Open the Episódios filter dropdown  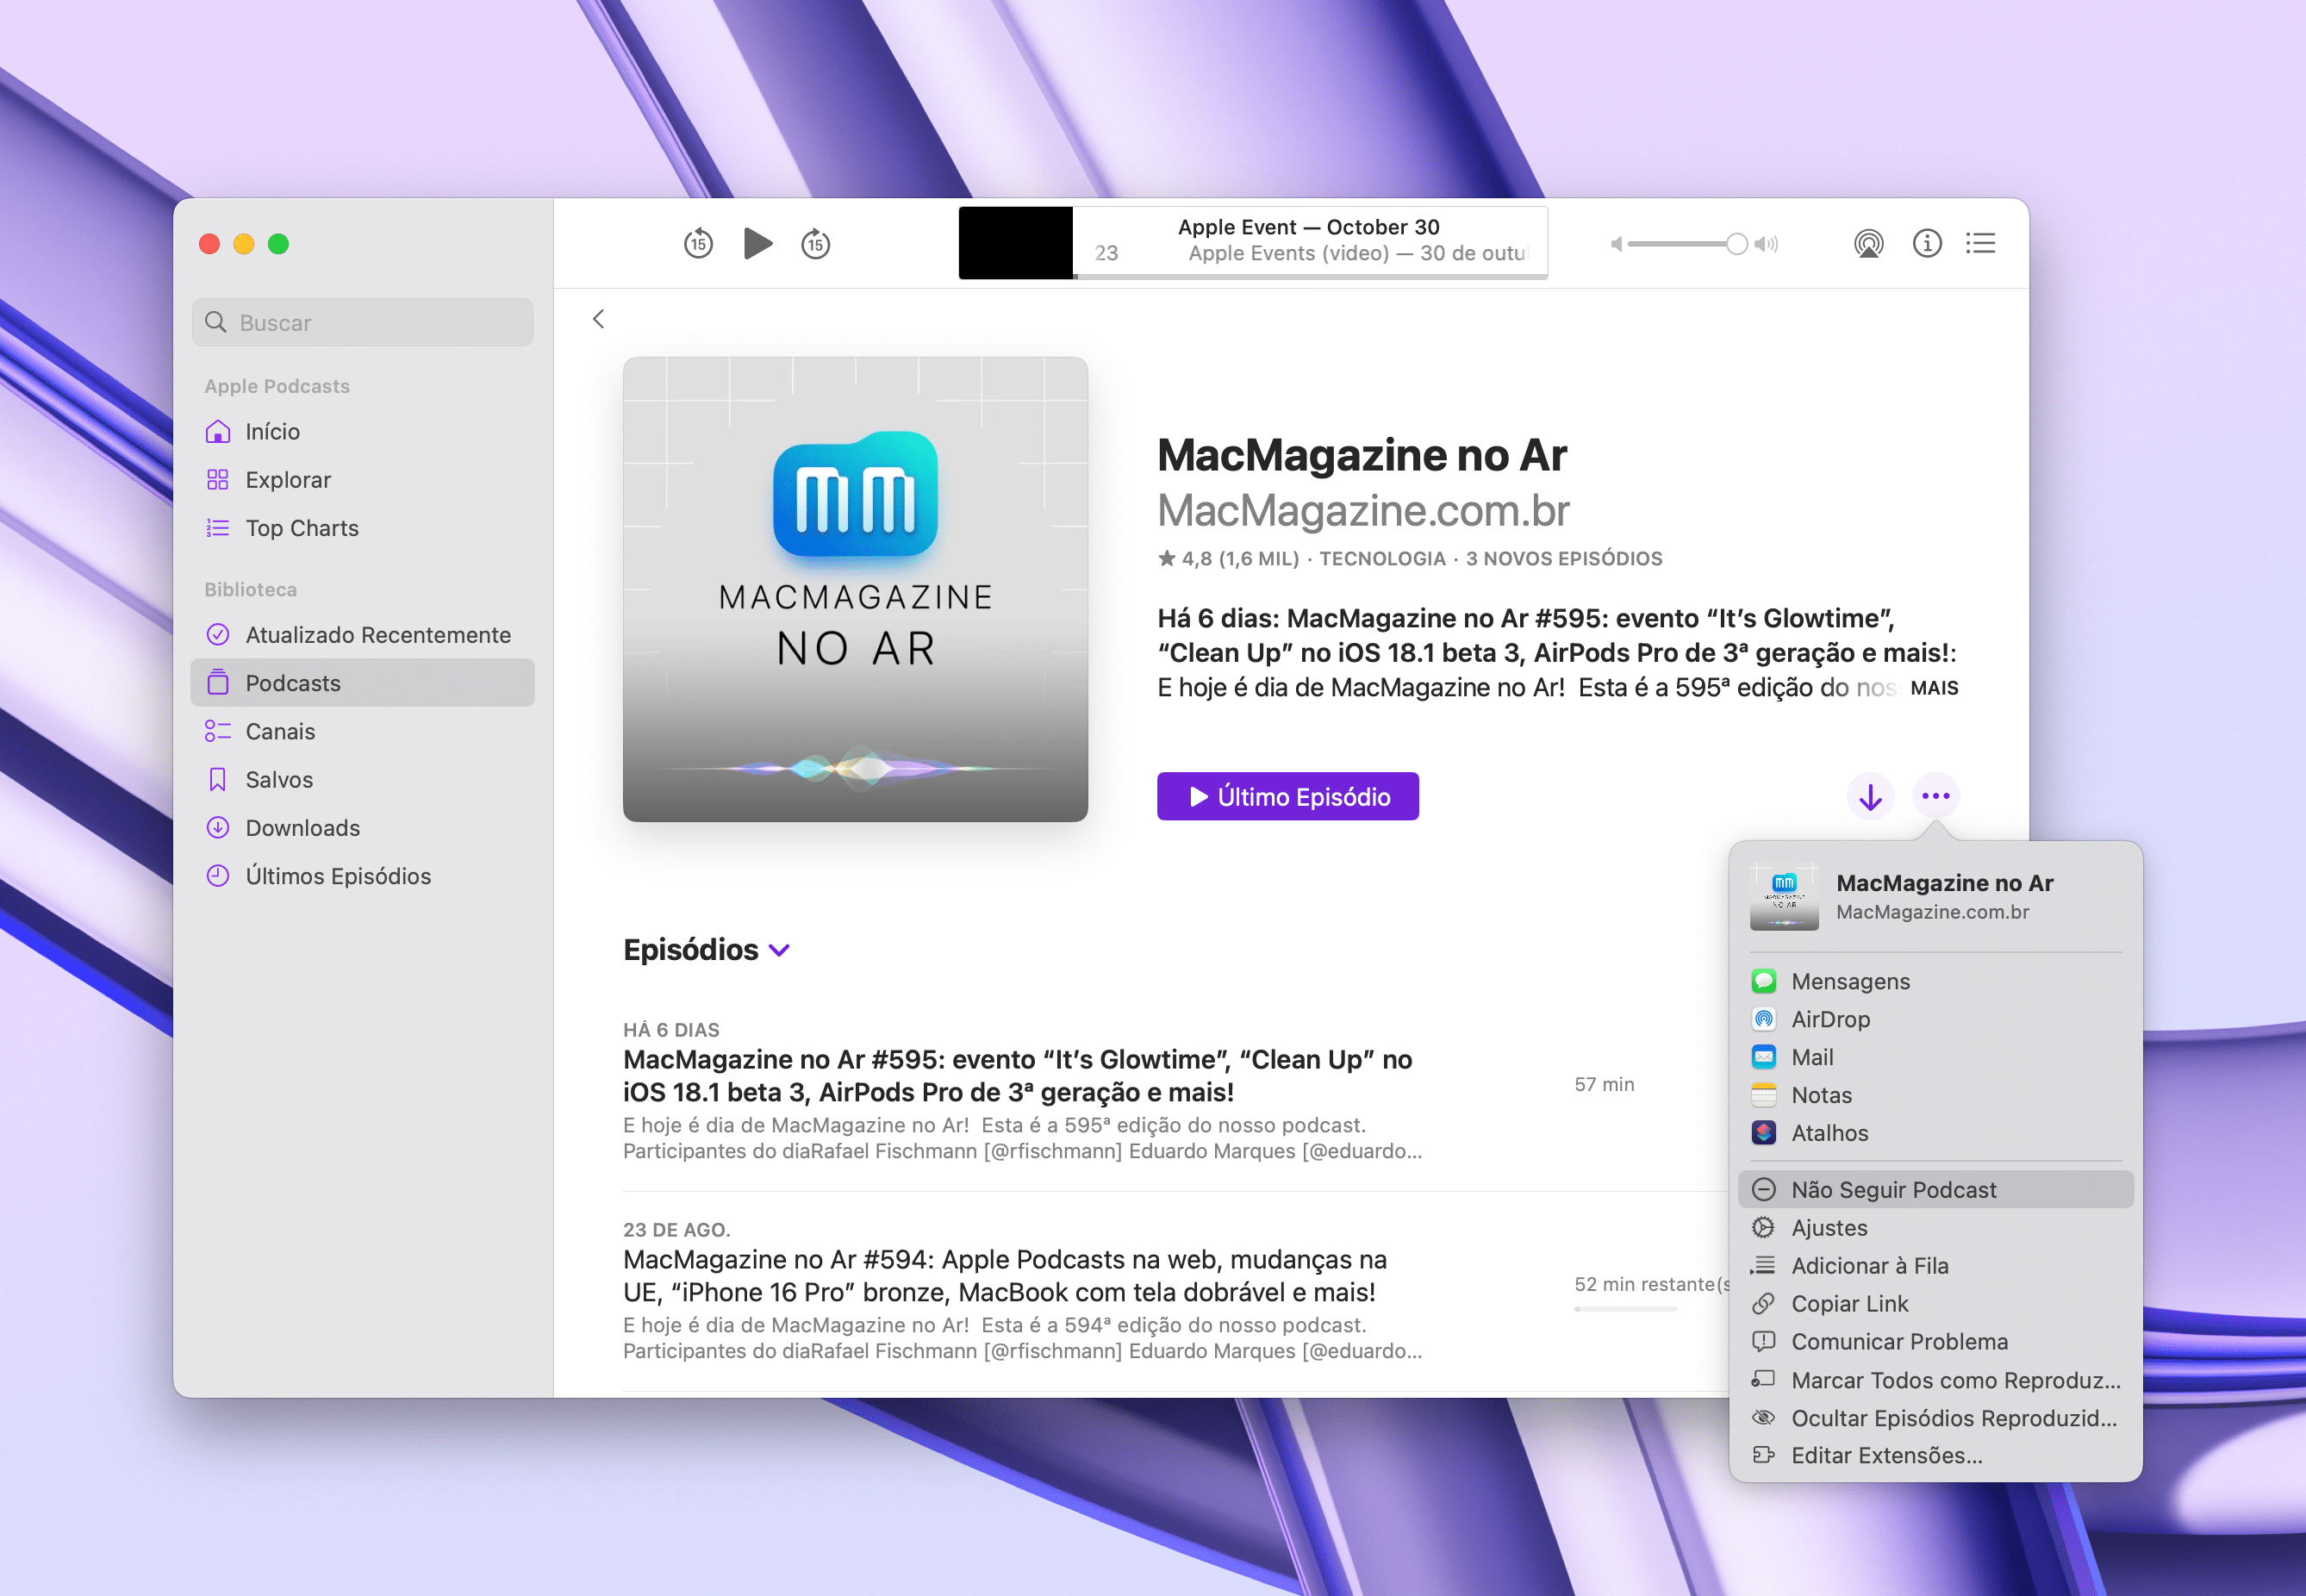click(706, 949)
